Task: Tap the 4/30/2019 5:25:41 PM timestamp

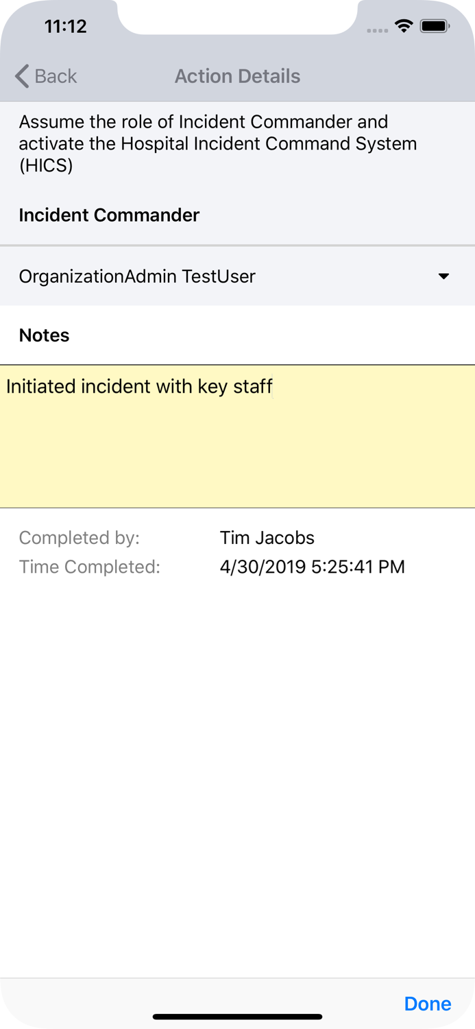Action: [x=312, y=567]
